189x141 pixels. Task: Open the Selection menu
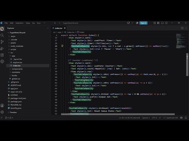[19, 23]
